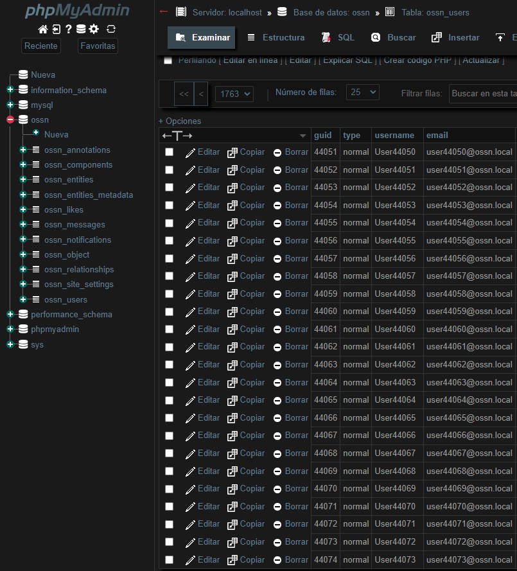This screenshot has height=571, width=517.
Task: Reload the navigation panel with refresh icon
Action: tap(111, 29)
